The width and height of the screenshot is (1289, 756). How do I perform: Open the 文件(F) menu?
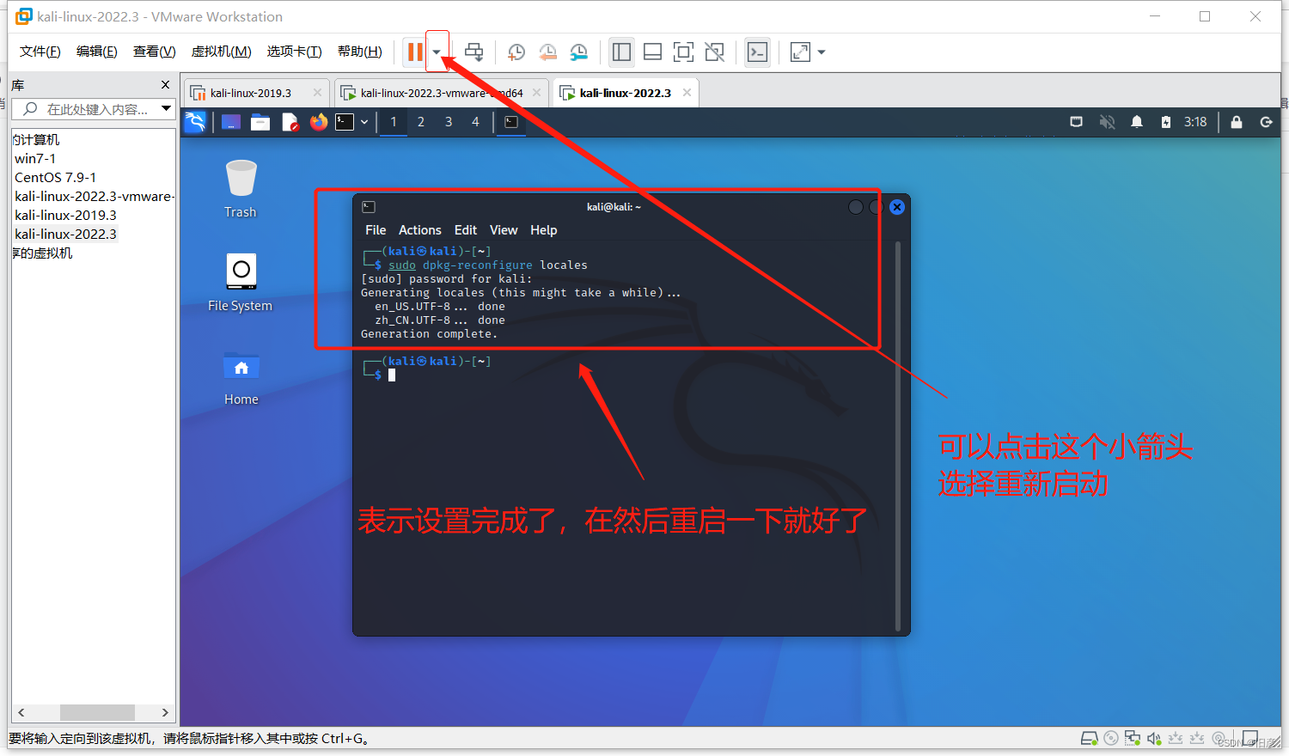pos(40,52)
